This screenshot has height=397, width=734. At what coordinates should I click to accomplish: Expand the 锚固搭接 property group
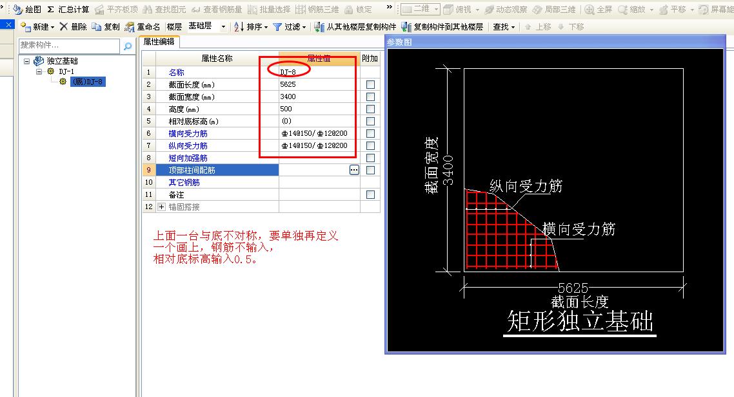[161, 207]
